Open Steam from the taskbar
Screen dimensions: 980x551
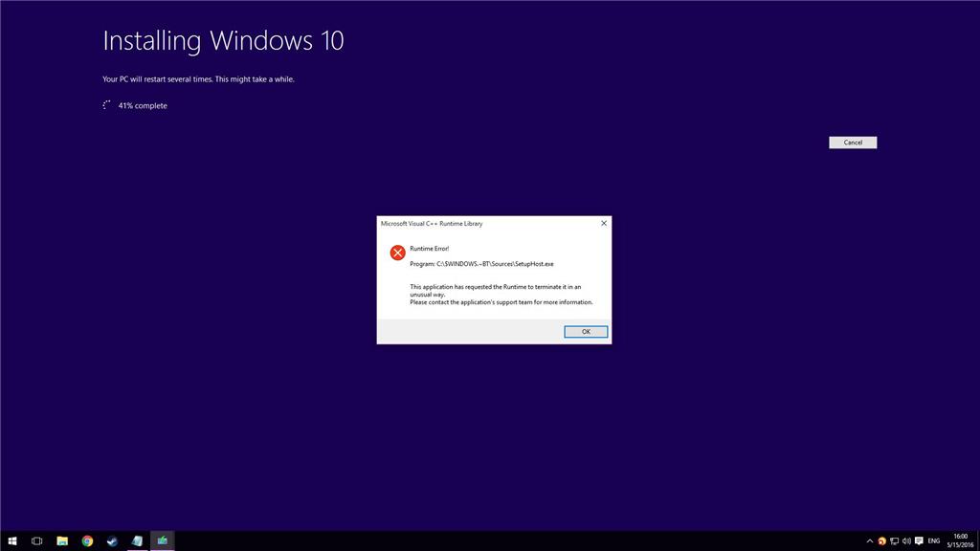pyautogui.click(x=113, y=541)
